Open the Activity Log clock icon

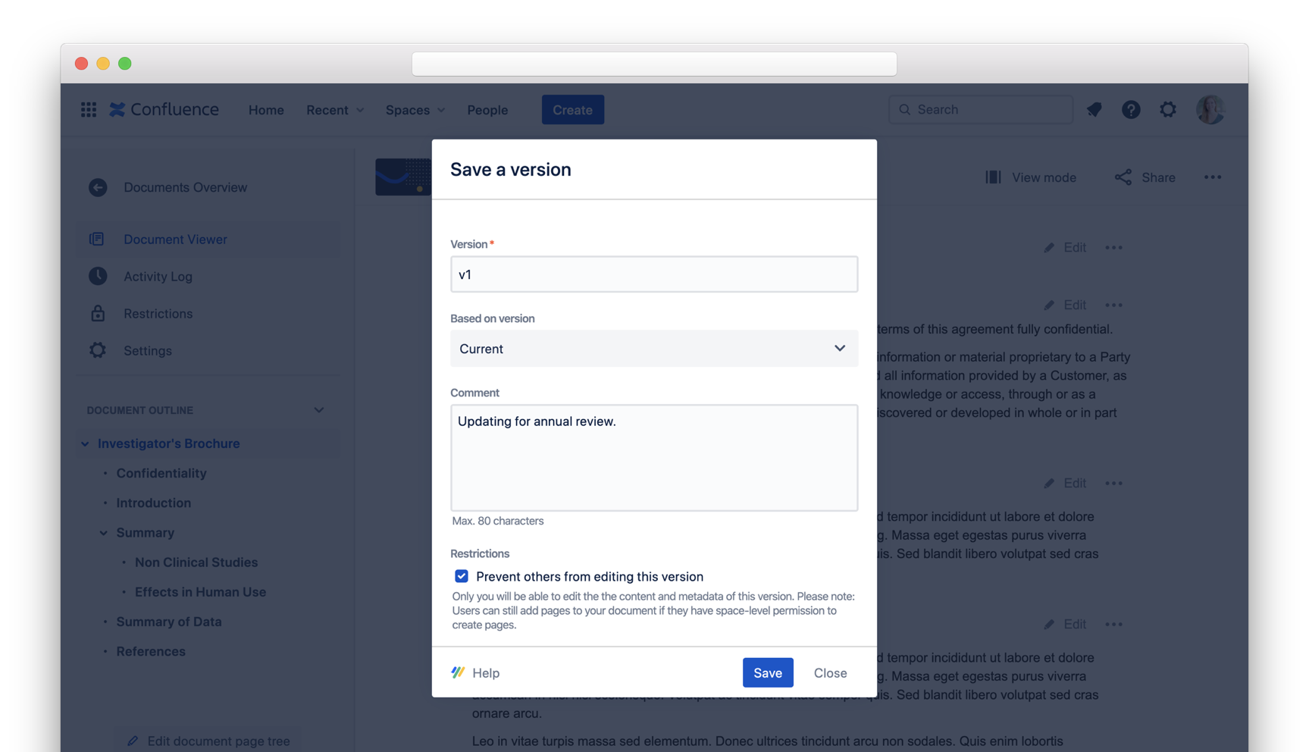98,277
